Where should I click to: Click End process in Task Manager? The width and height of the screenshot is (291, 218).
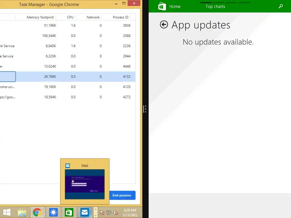point(122,195)
